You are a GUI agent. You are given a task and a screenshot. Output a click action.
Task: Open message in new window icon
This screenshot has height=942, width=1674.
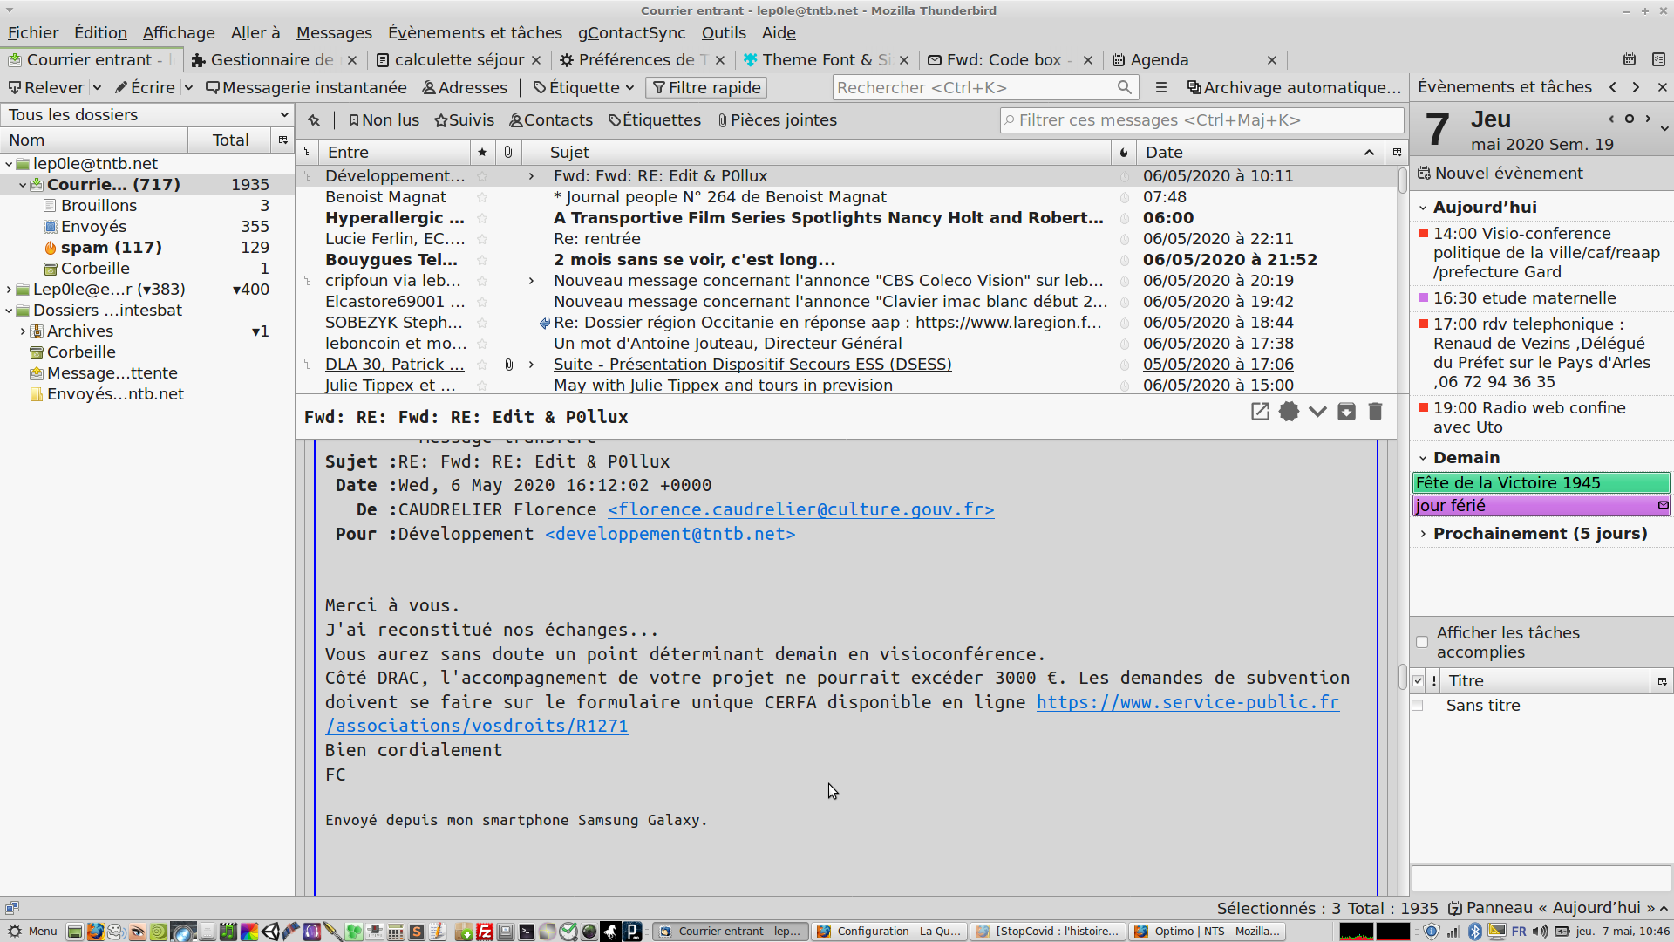click(1260, 412)
